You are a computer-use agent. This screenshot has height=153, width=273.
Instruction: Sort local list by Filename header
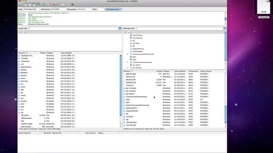(x=26, y=53)
